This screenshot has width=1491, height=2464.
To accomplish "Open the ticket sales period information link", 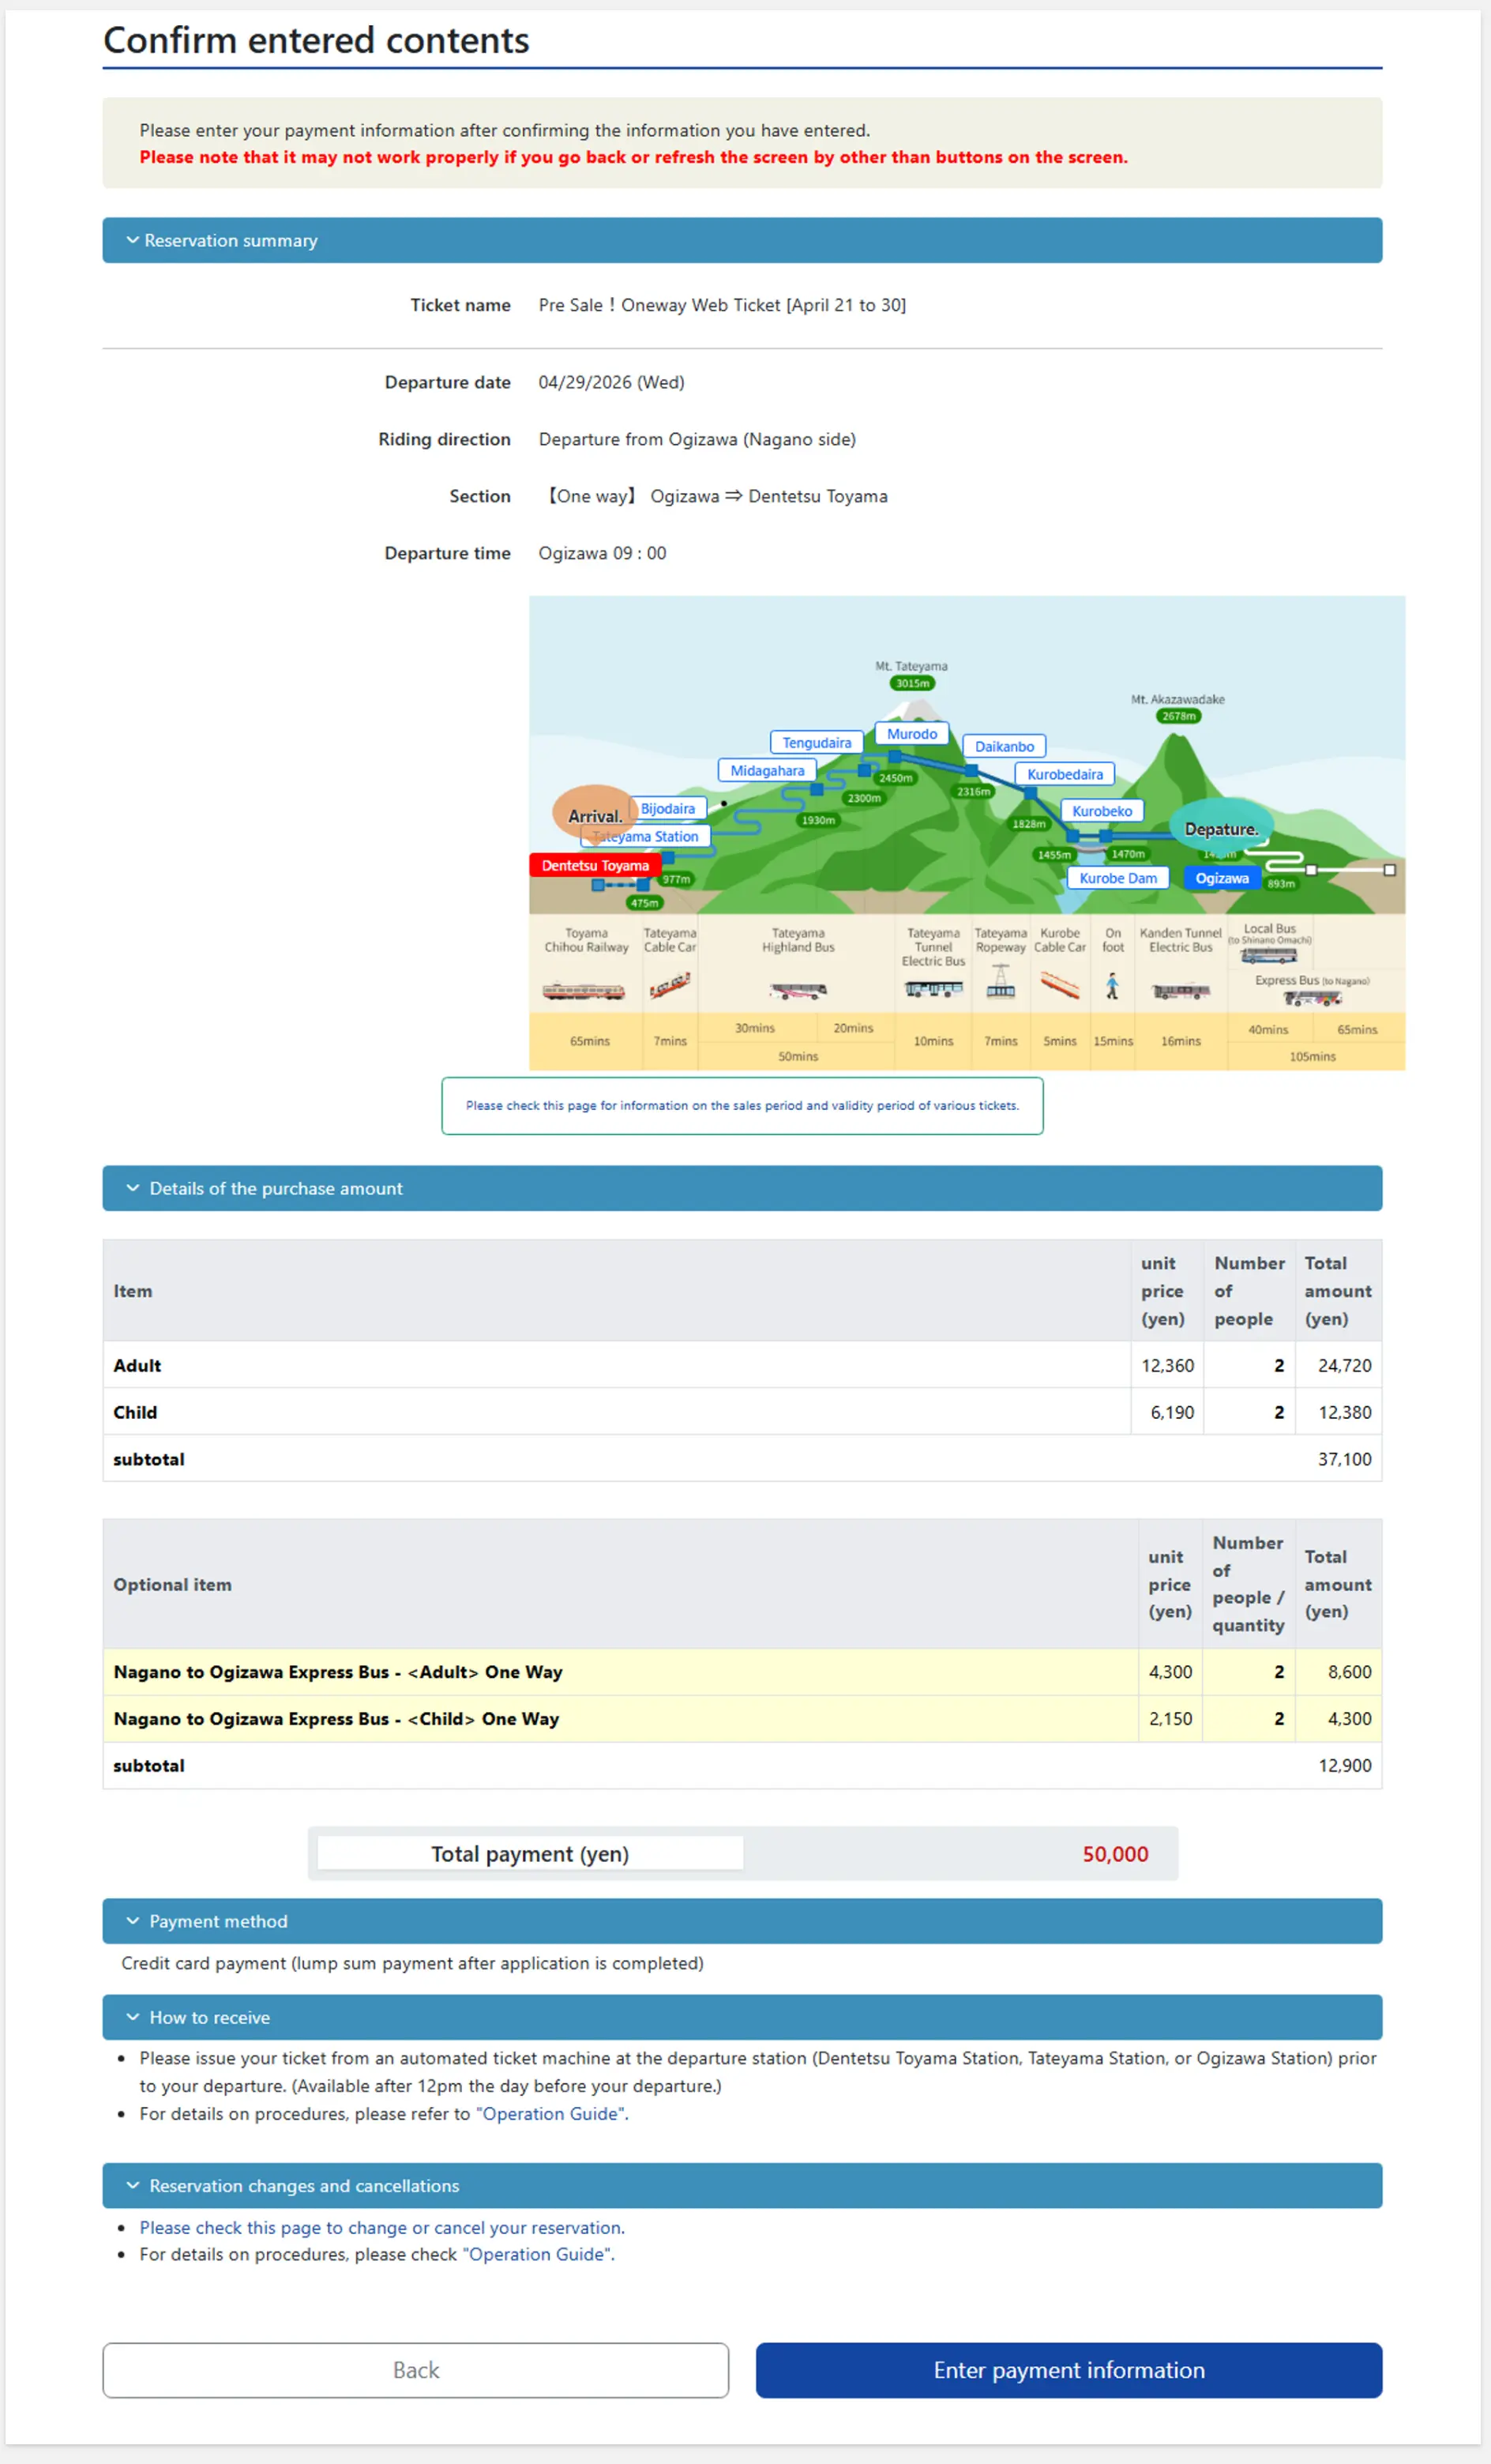I will click(x=742, y=1105).
